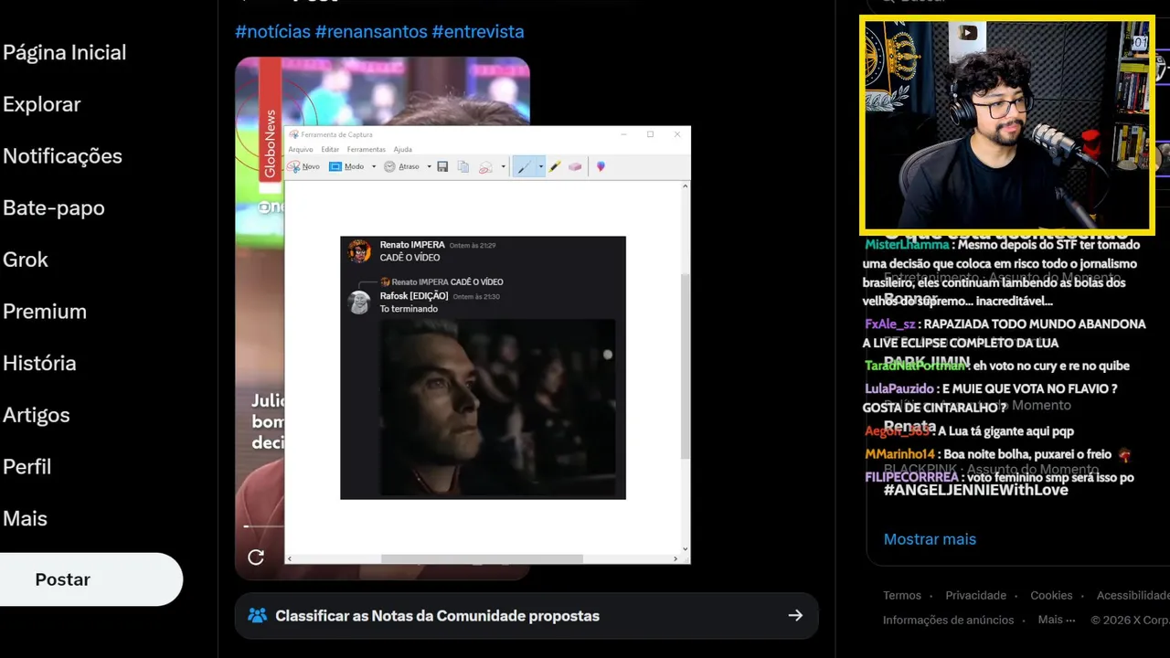
Task: Click Novo capture icon in Ferramenta de Captura
Action: 294,166
